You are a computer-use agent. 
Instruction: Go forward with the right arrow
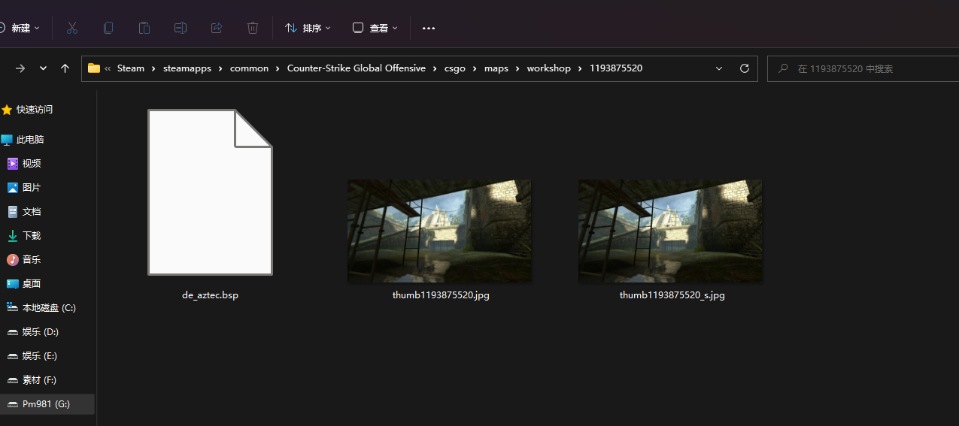pyautogui.click(x=20, y=68)
